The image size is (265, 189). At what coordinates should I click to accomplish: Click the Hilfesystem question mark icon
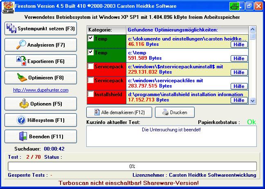coord(21,120)
